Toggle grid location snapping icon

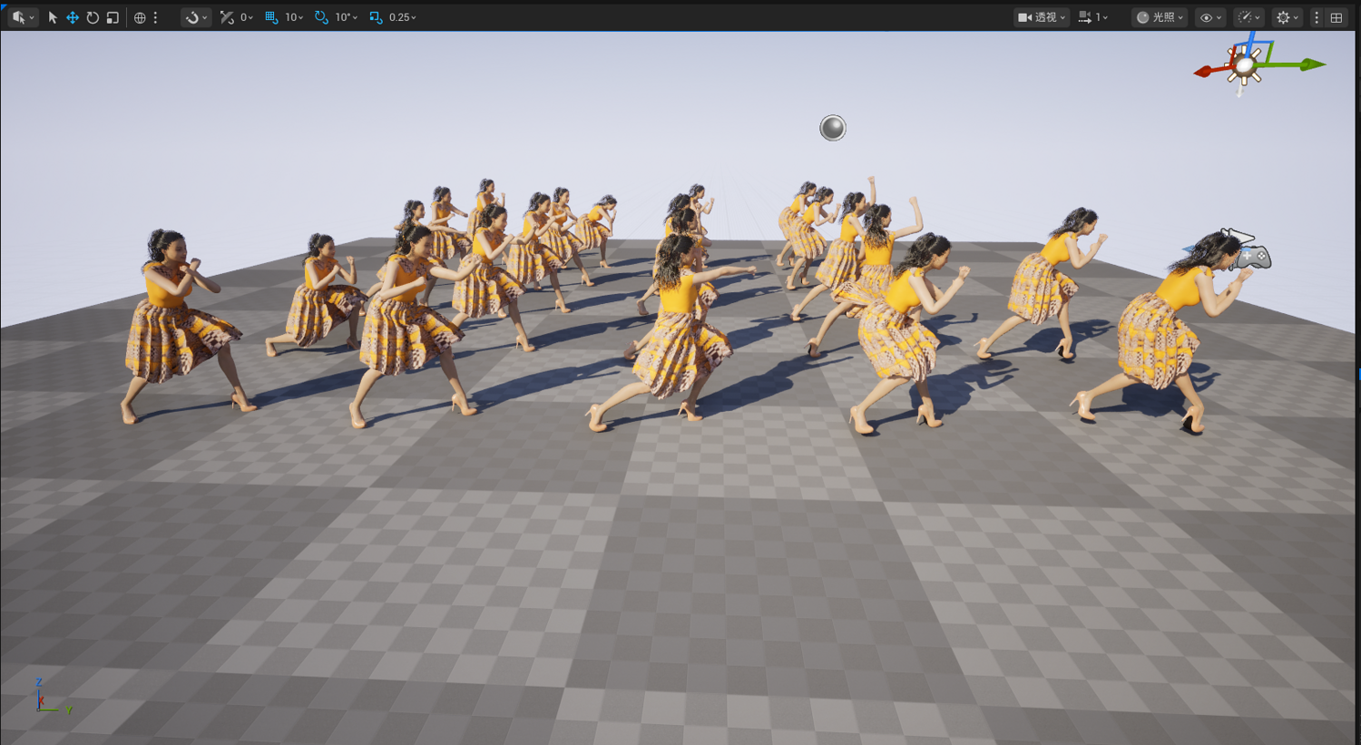click(x=271, y=17)
